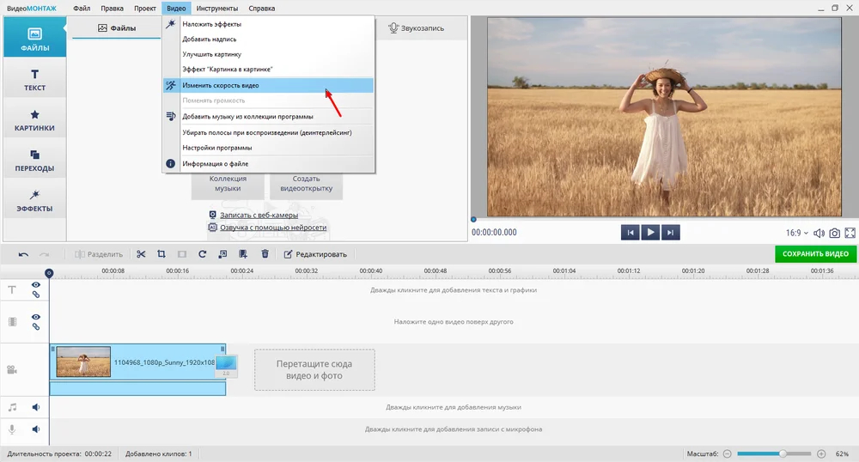Open the ПЕРЕХОДЫ sidebar section
This screenshot has width=859, height=462.
pyautogui.click(x=34, y=160)
